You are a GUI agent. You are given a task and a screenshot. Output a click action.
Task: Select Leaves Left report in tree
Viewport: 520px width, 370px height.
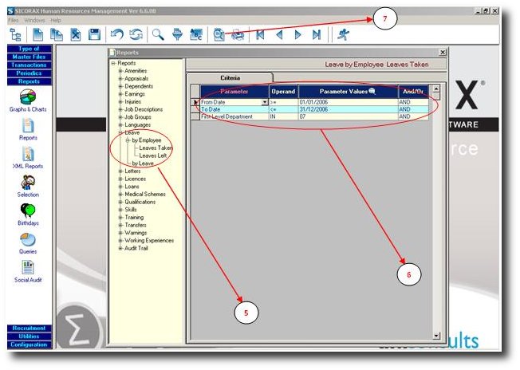click(x=153, y=155)
